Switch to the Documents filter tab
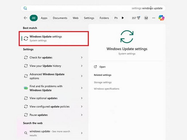187x140 pixels. click(x=60, y=18)
